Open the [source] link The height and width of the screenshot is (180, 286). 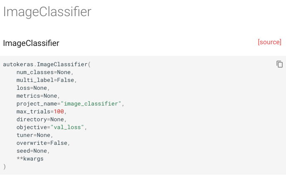[x=269, y=42]
